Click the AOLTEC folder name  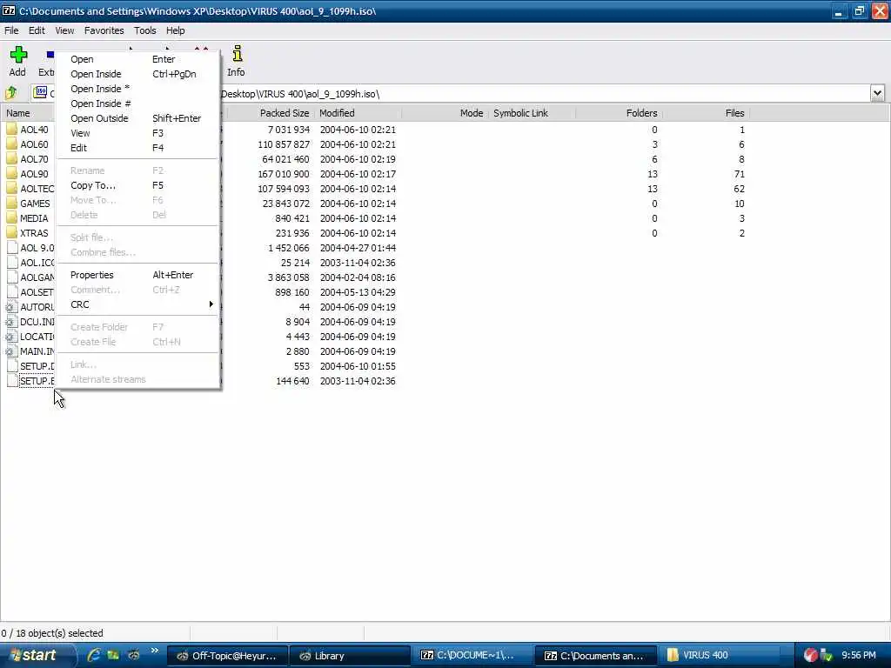tap(37, 189)
